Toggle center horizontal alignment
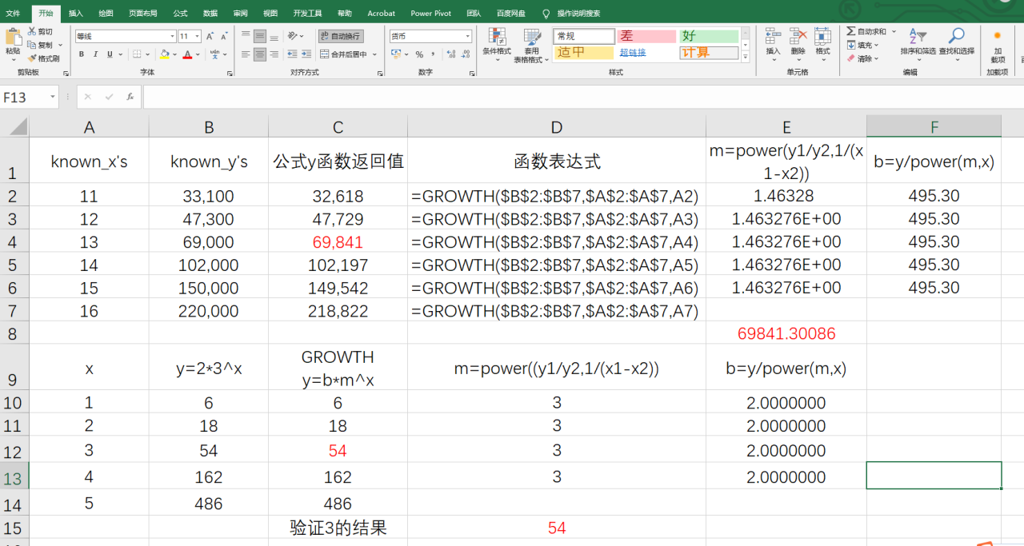 pos(260,54)
